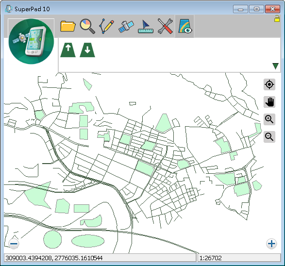Screen dimensions: 285x266
Task: Open the wrench and screwdriver tools icon
Action: pos(165,26)
